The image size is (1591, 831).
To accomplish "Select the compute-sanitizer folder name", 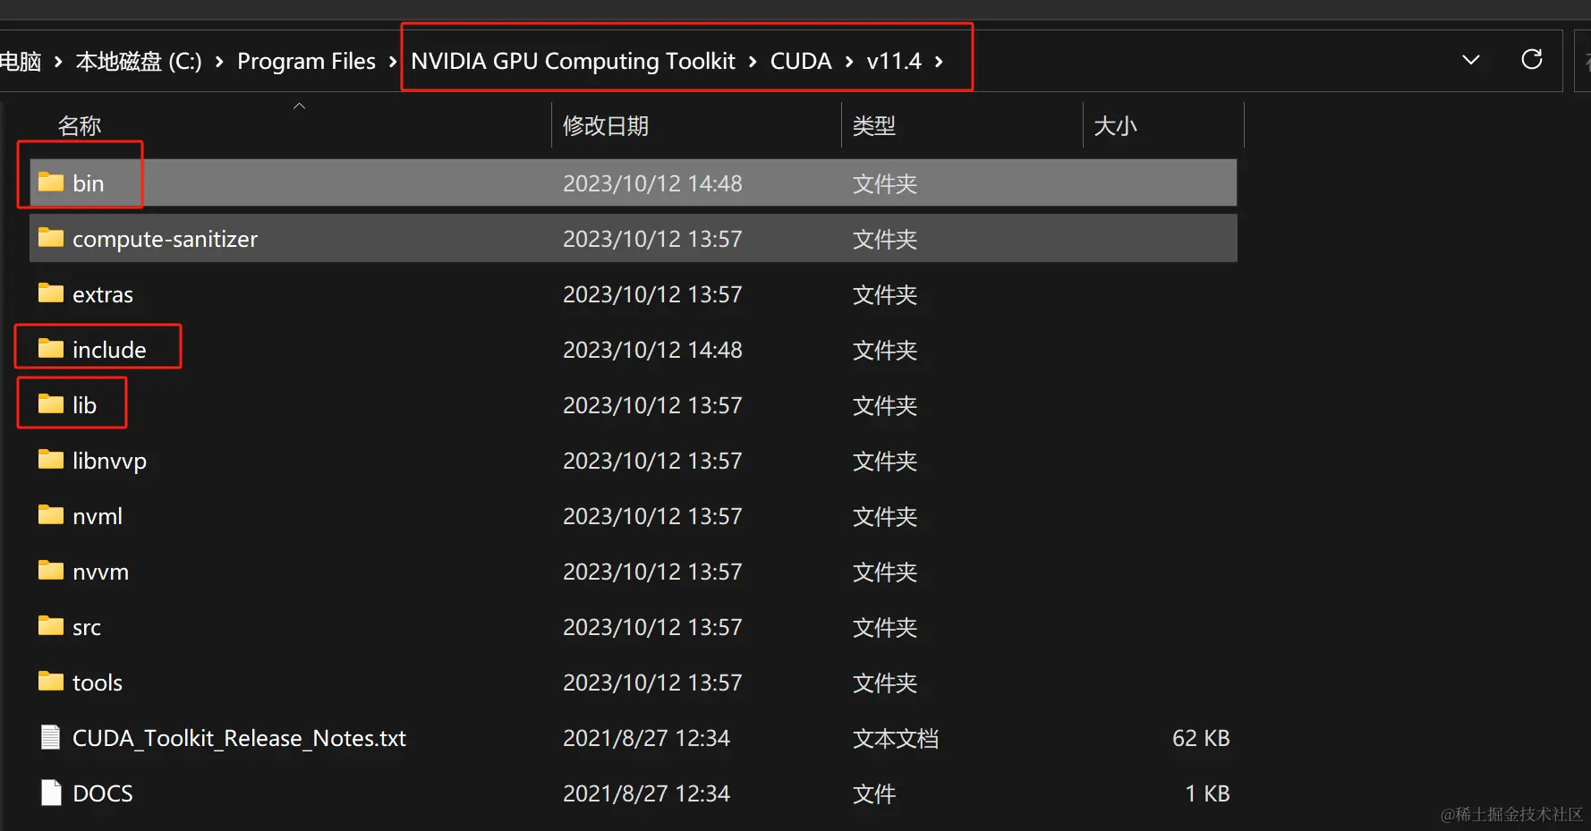I will coord(165,239).
